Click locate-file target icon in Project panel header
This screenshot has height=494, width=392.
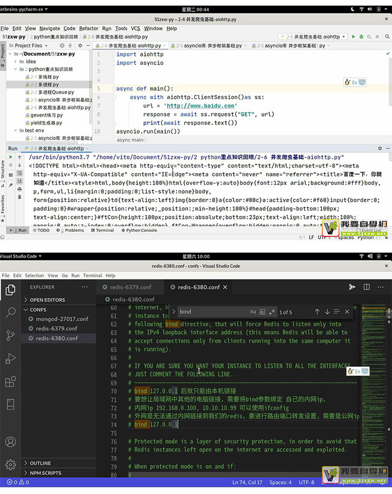(x=62, y=45)
